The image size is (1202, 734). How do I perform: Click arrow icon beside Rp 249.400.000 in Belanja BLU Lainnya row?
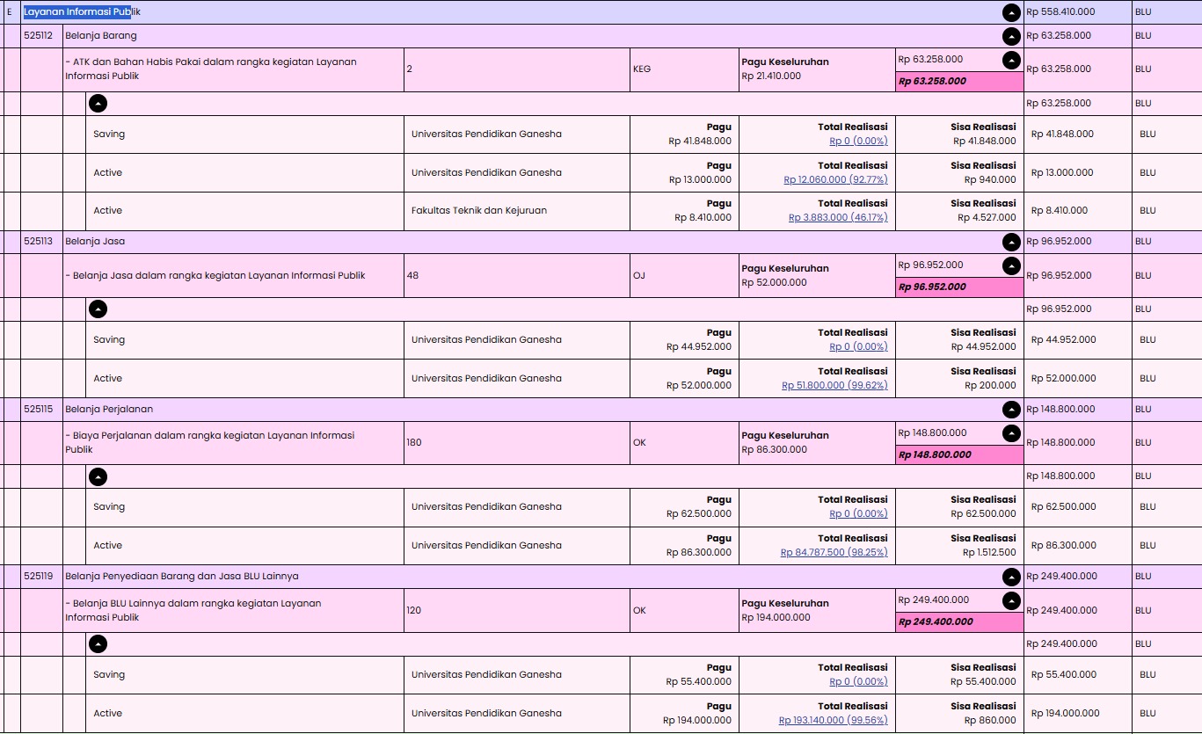(x=1011, y=600)
